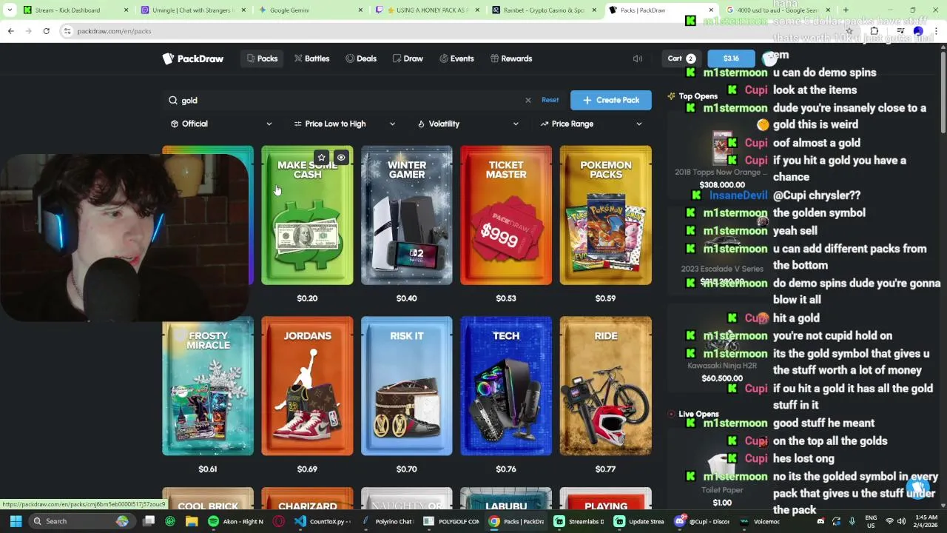Open the Rewards page

[511, 58]
